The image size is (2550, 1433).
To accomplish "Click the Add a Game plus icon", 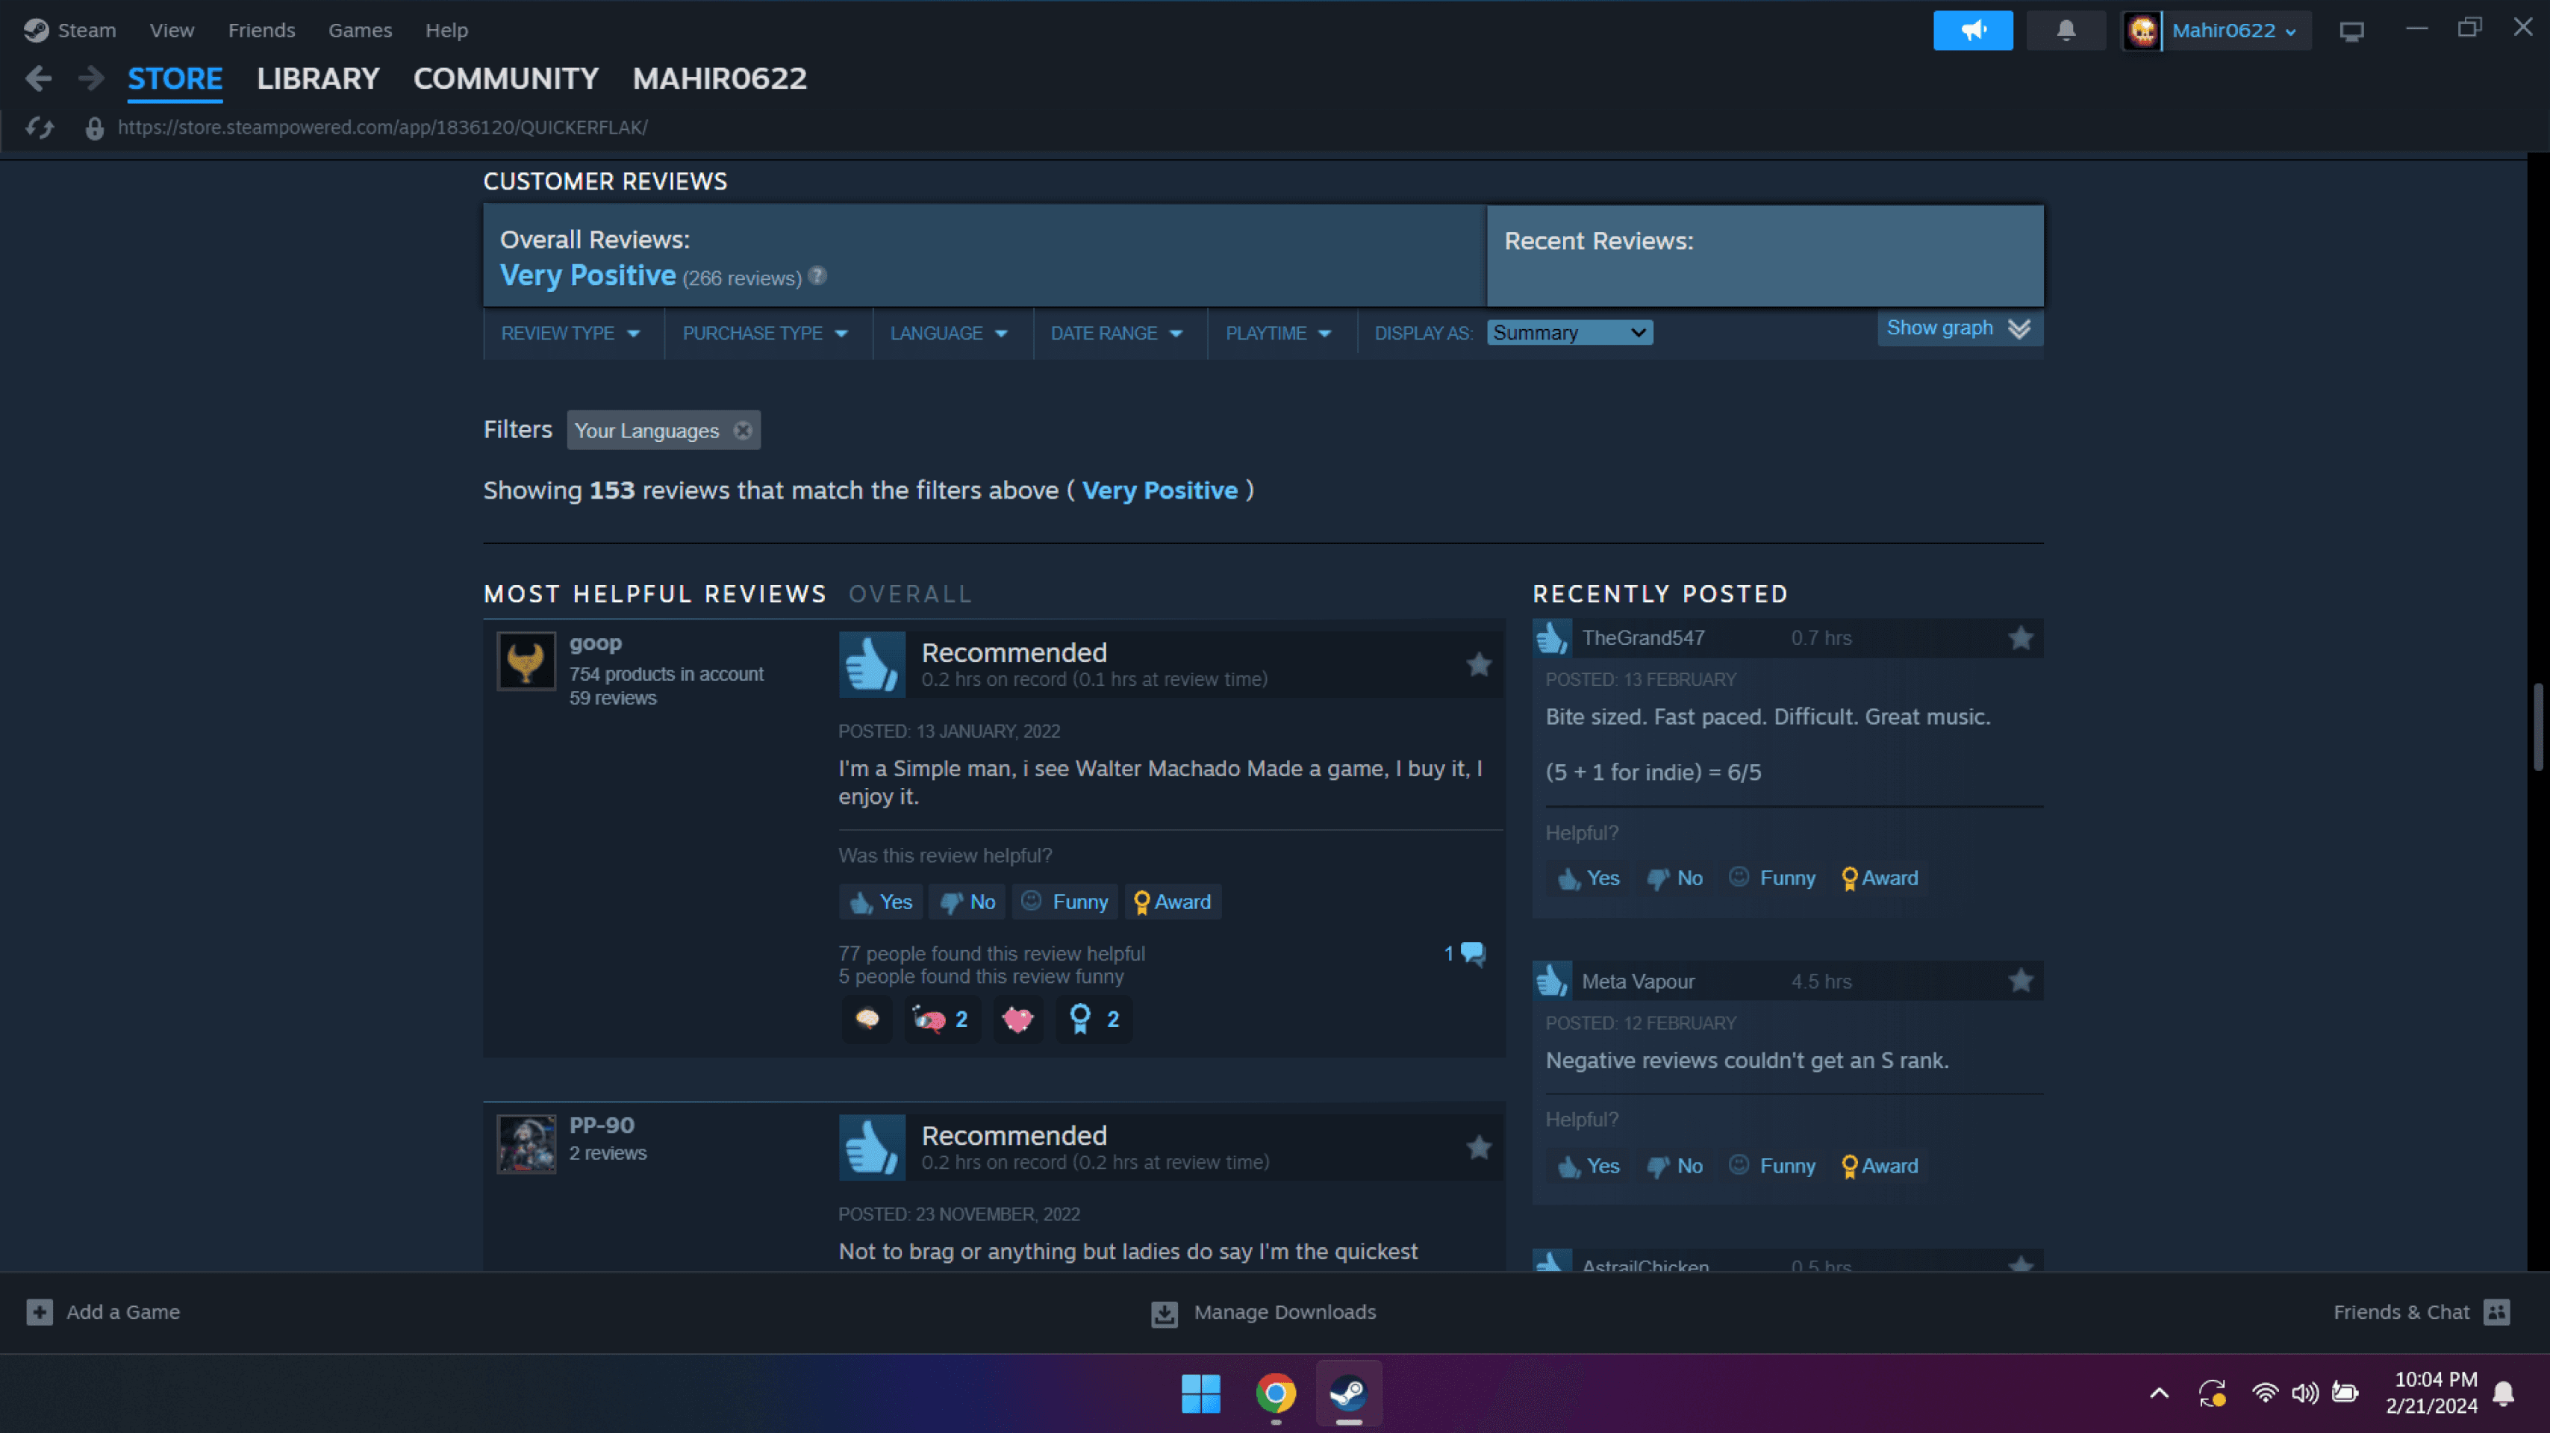I will (40, 1312).
